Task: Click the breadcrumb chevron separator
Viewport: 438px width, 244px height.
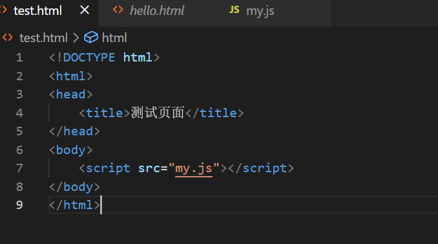Action: coord(76,38)
